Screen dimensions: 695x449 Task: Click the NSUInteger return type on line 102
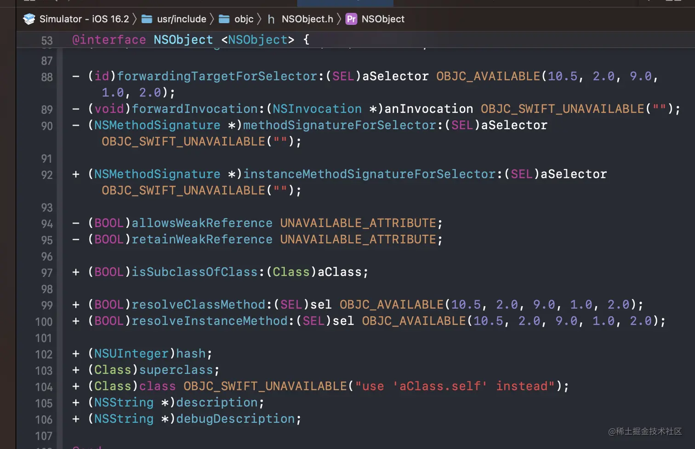point(131,353)
